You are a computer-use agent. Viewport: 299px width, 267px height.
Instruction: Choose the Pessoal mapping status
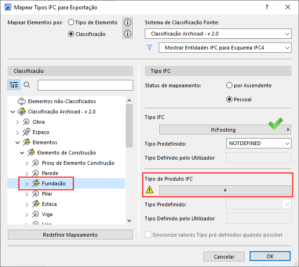(x=229, y=99)
